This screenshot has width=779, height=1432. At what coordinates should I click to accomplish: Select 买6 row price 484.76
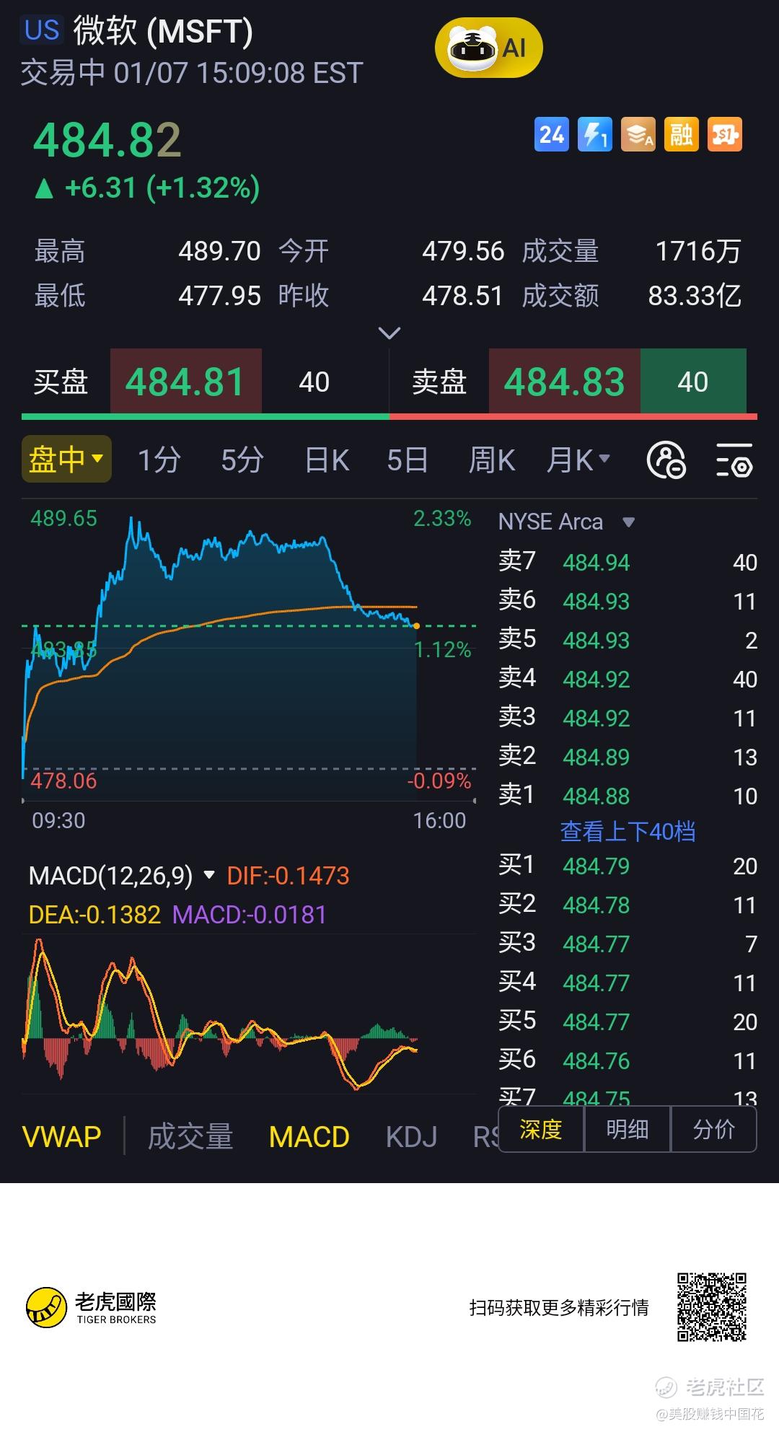click(628, 1060)
